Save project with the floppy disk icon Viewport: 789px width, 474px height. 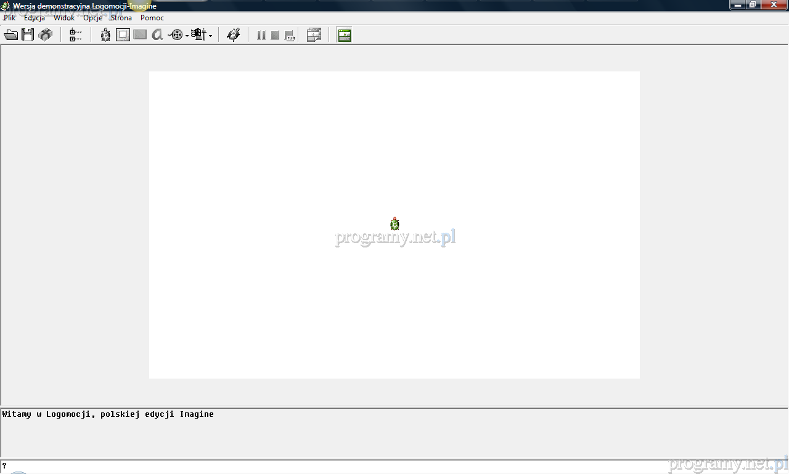(28, 35)
